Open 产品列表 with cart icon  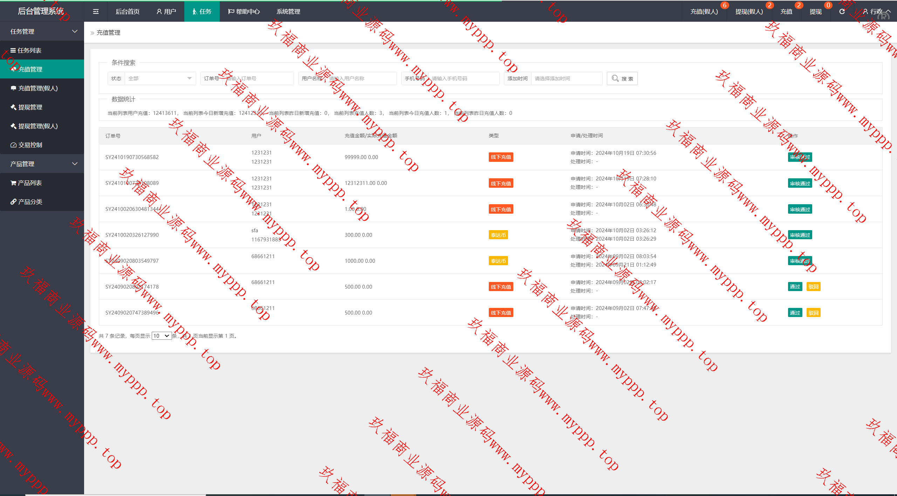tap(30, 183)
